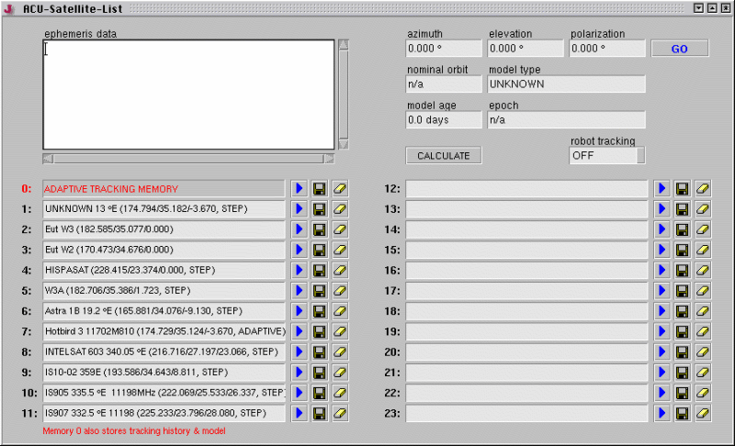This screenshot has height=446, width=735.
Task: Click eraser icon for memory slot 23
Action: 703,414
